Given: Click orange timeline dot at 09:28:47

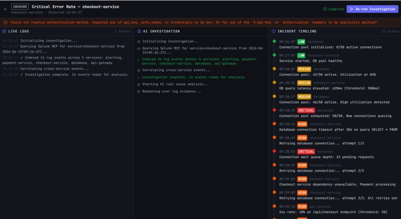Looking at the screenshot, I should click(x=274, y=138).
